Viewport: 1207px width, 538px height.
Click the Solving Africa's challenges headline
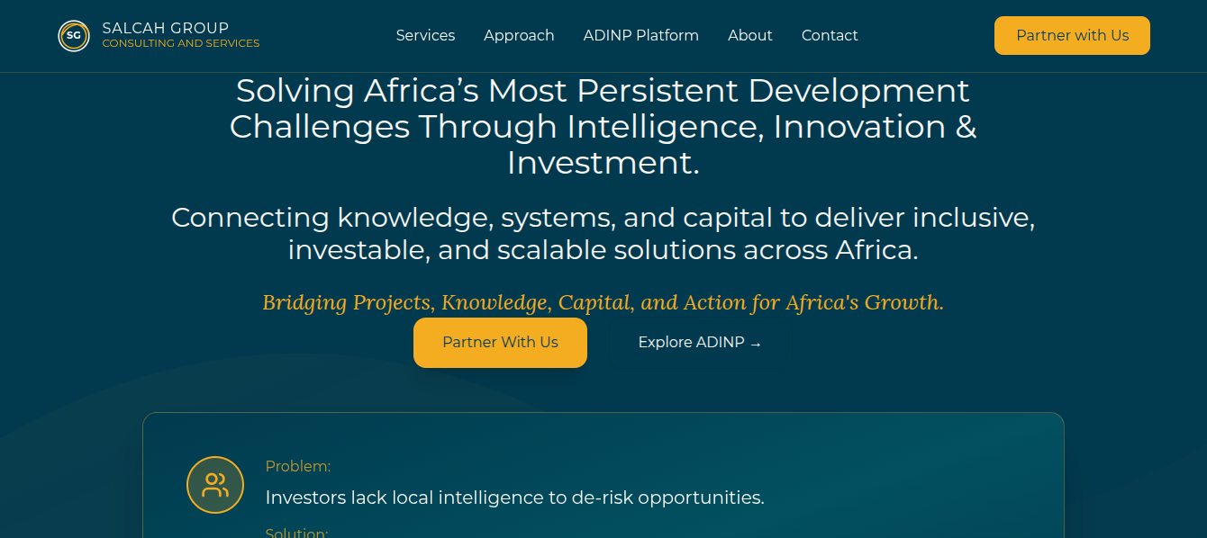click(x=603, y=127)
